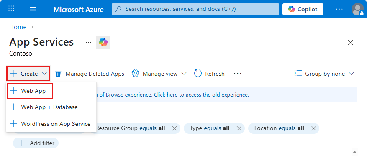Click the search magnifier icon

[x=119, y=9]
